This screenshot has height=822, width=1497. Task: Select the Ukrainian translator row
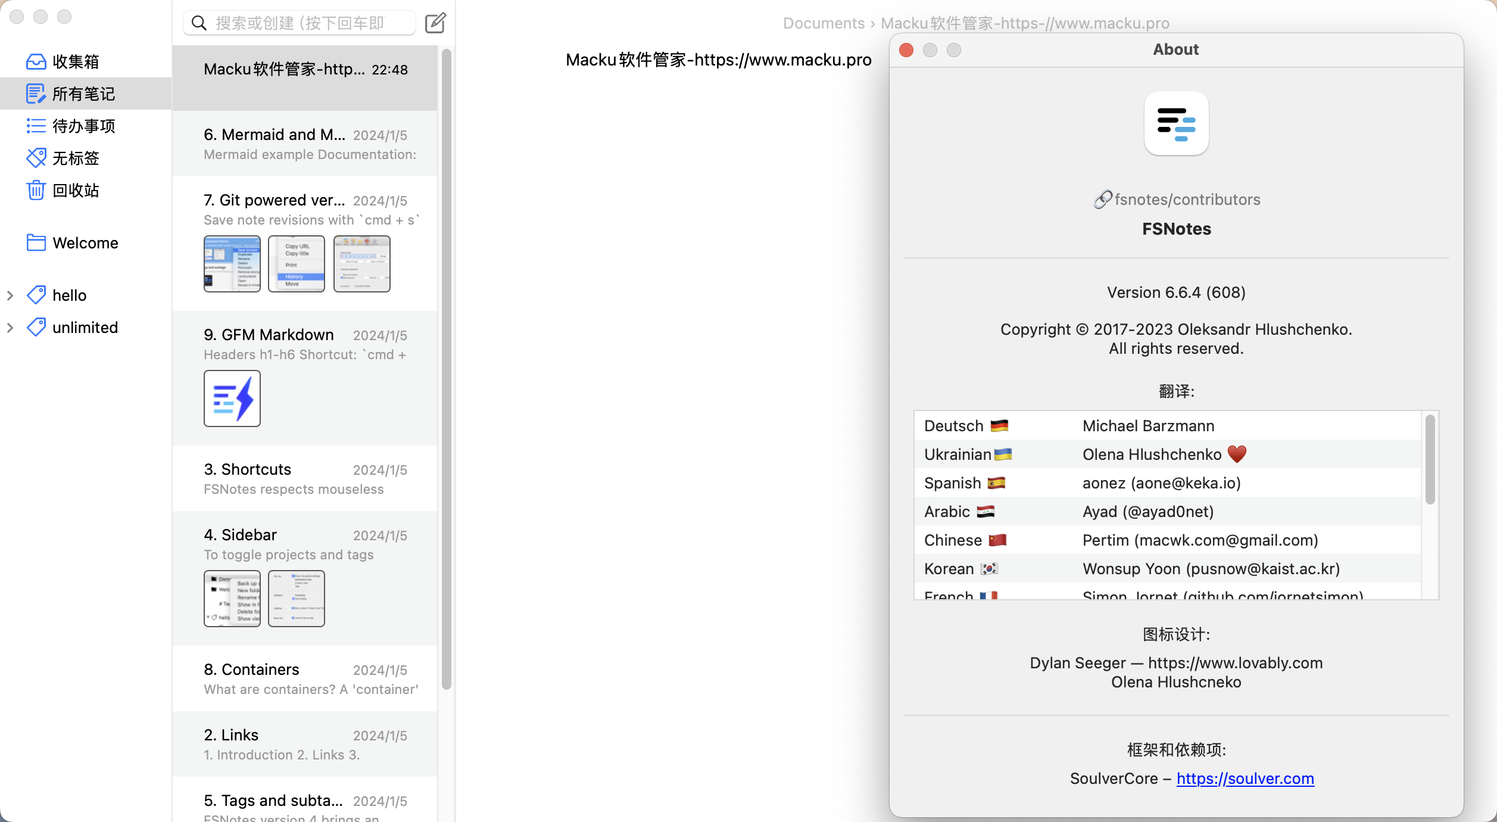1167,454
